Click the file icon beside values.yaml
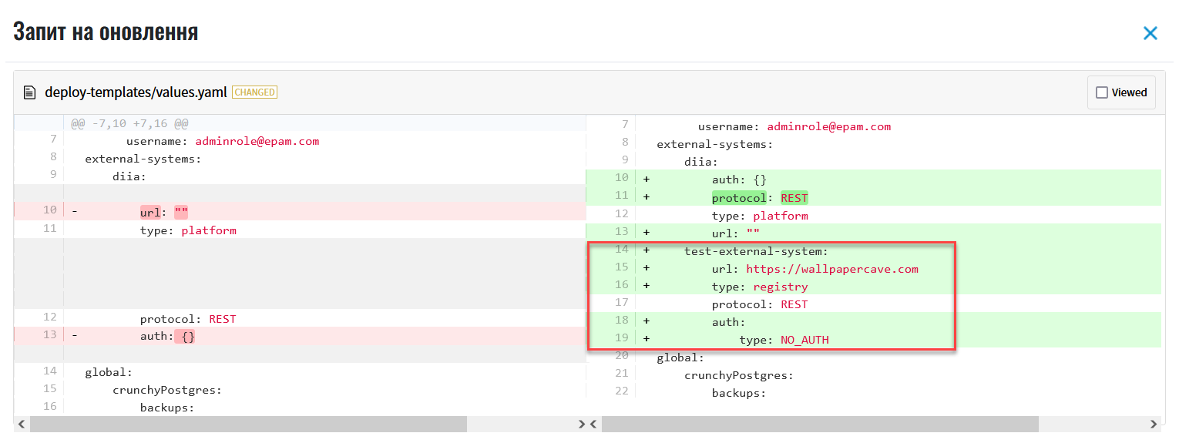The image size is (1179, 433). click(x=29, y=92)
